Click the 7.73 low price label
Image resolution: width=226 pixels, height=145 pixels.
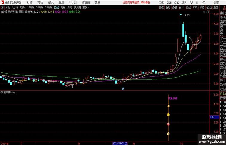pos(71,87)
